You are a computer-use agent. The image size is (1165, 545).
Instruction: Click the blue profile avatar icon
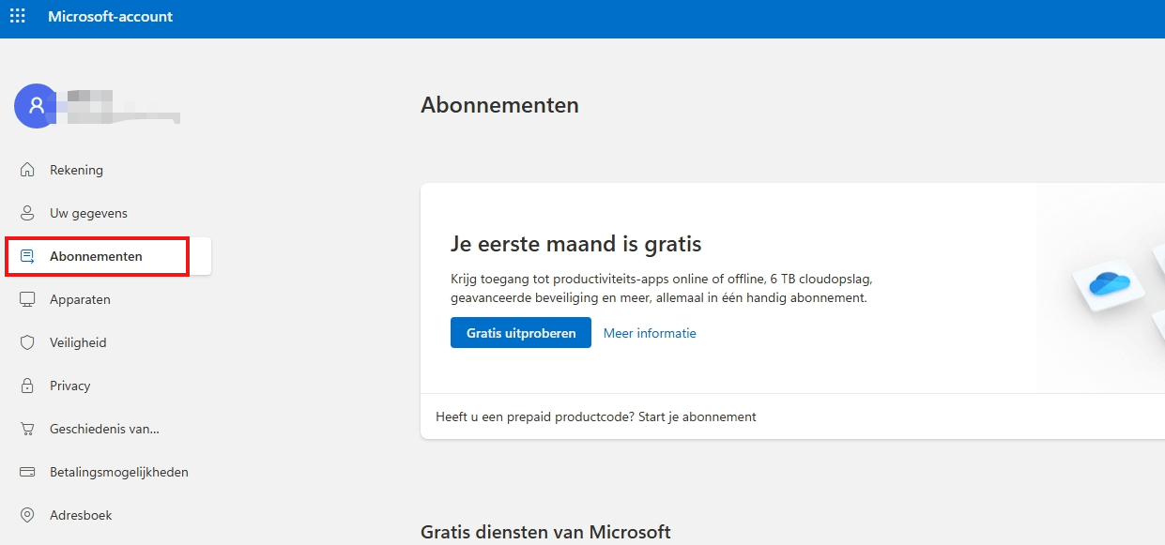click(37, 106)
